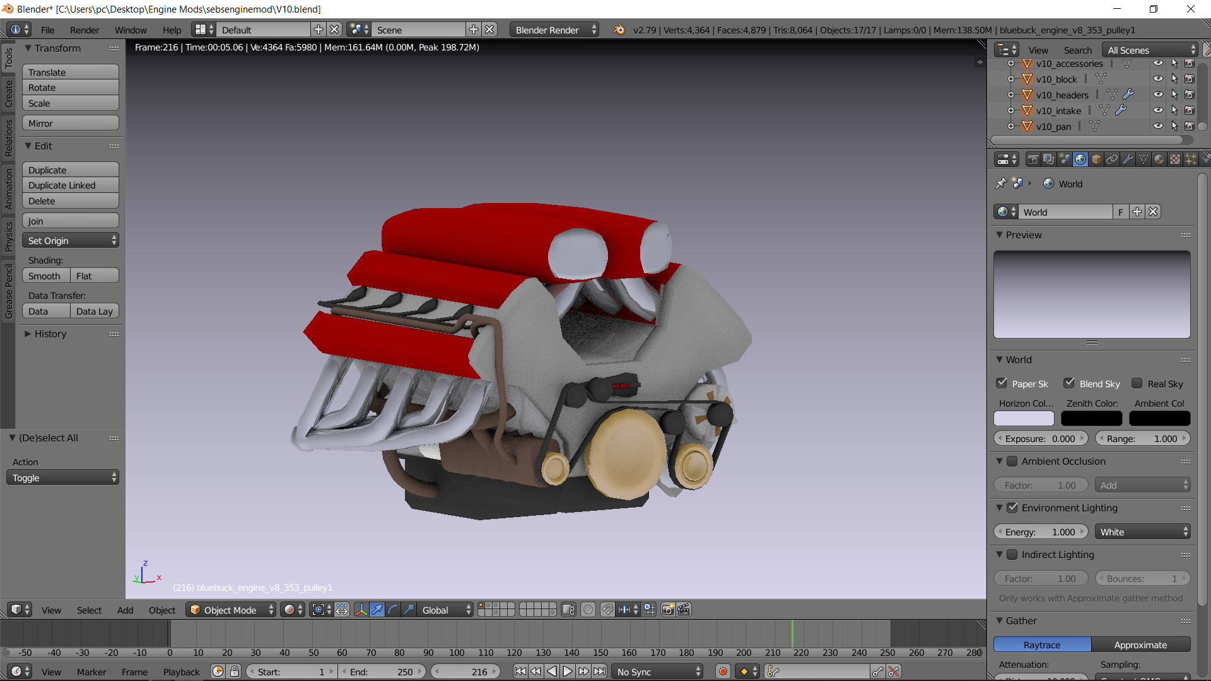Image resolution: width=1211 pixels, height=681 pixels.
Task: Enable the Real Sky checkbox
Action: pos(1137,383)
